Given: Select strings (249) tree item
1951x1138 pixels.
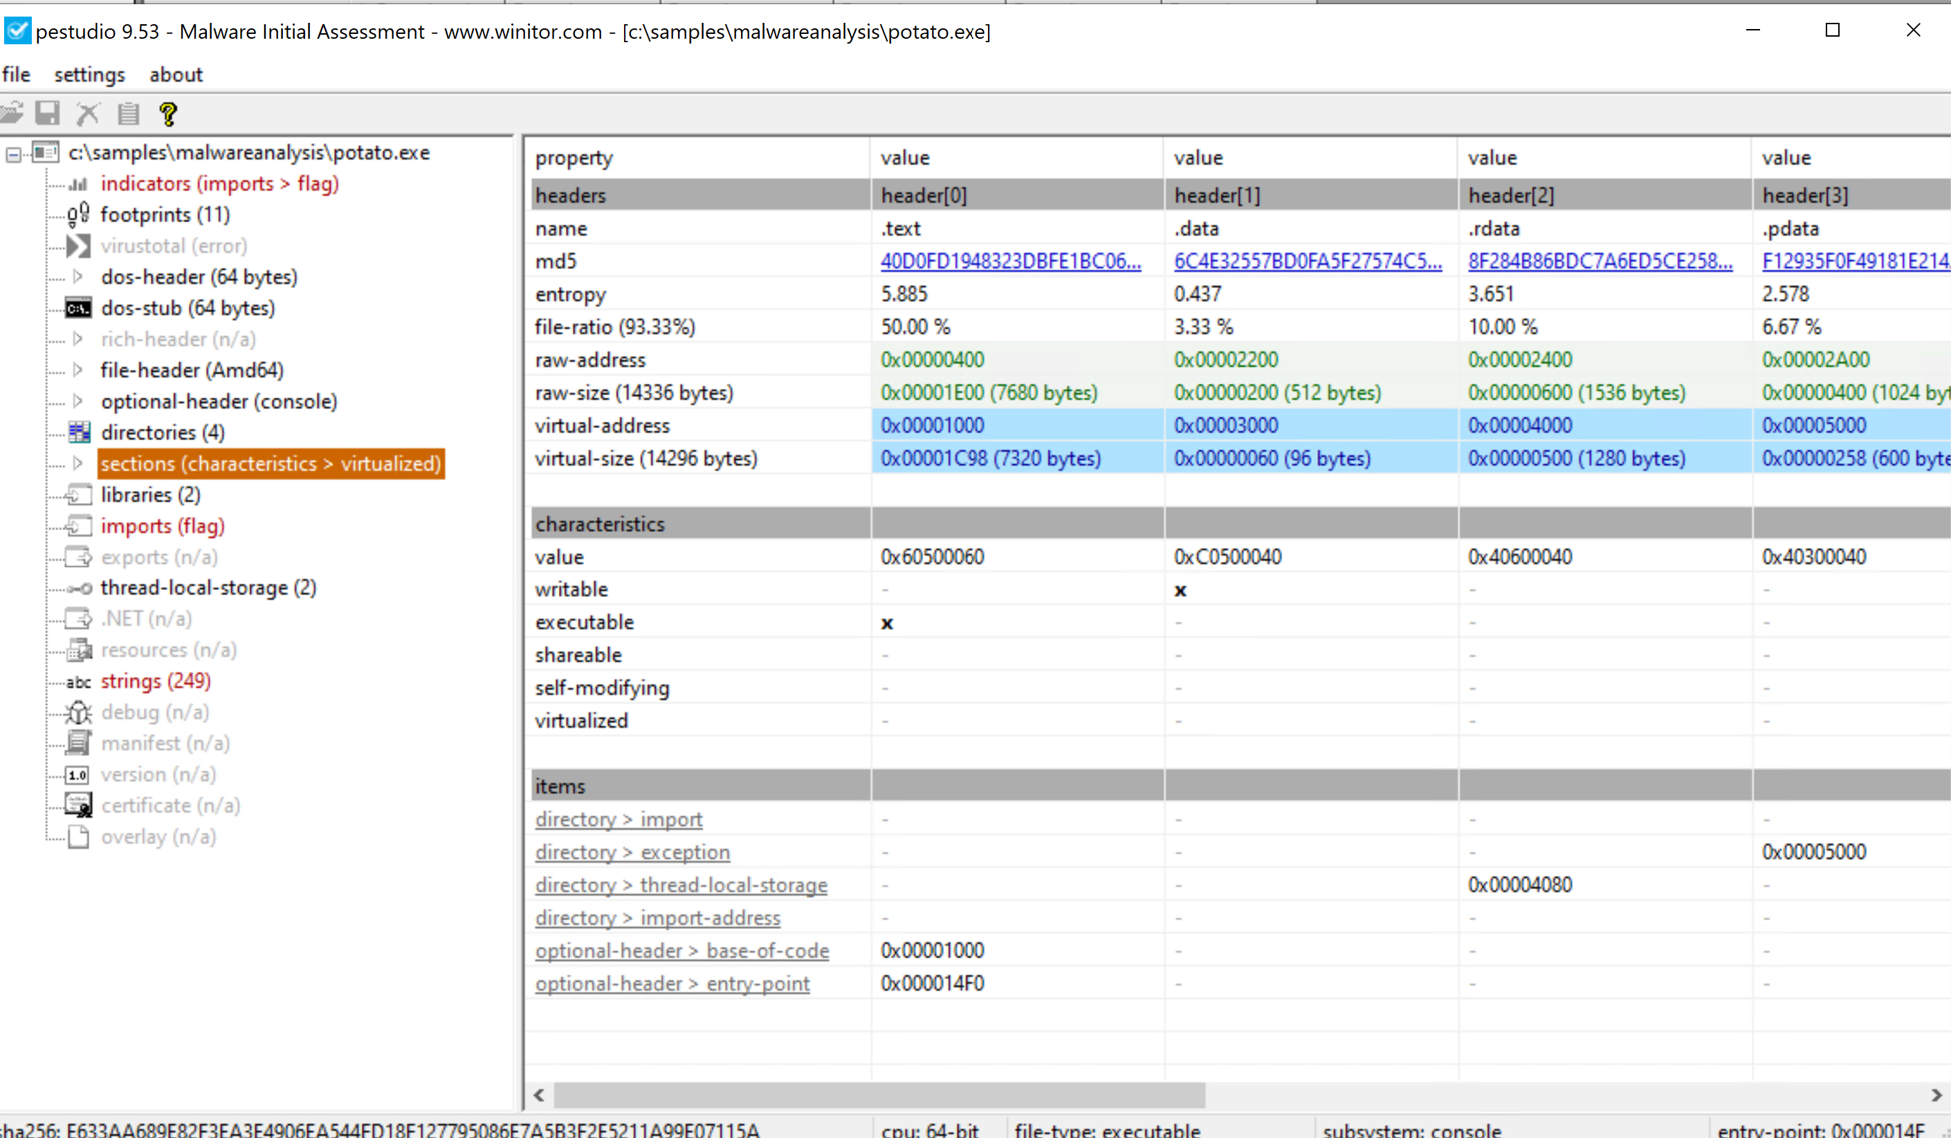Looking at the screenshot, I should point(156,681).
